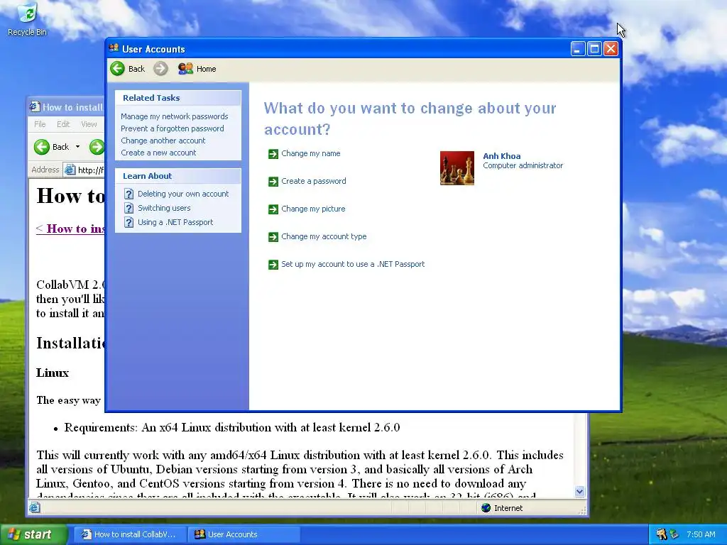
Task: Select Create a password
Action: tap(313, 181)
